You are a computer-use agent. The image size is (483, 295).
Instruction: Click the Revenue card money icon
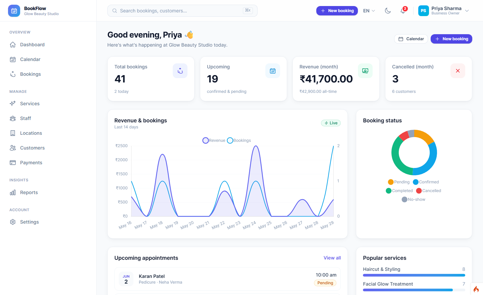(x=365, y=71)
